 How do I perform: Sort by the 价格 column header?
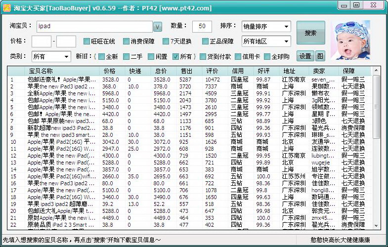point(109,71)
